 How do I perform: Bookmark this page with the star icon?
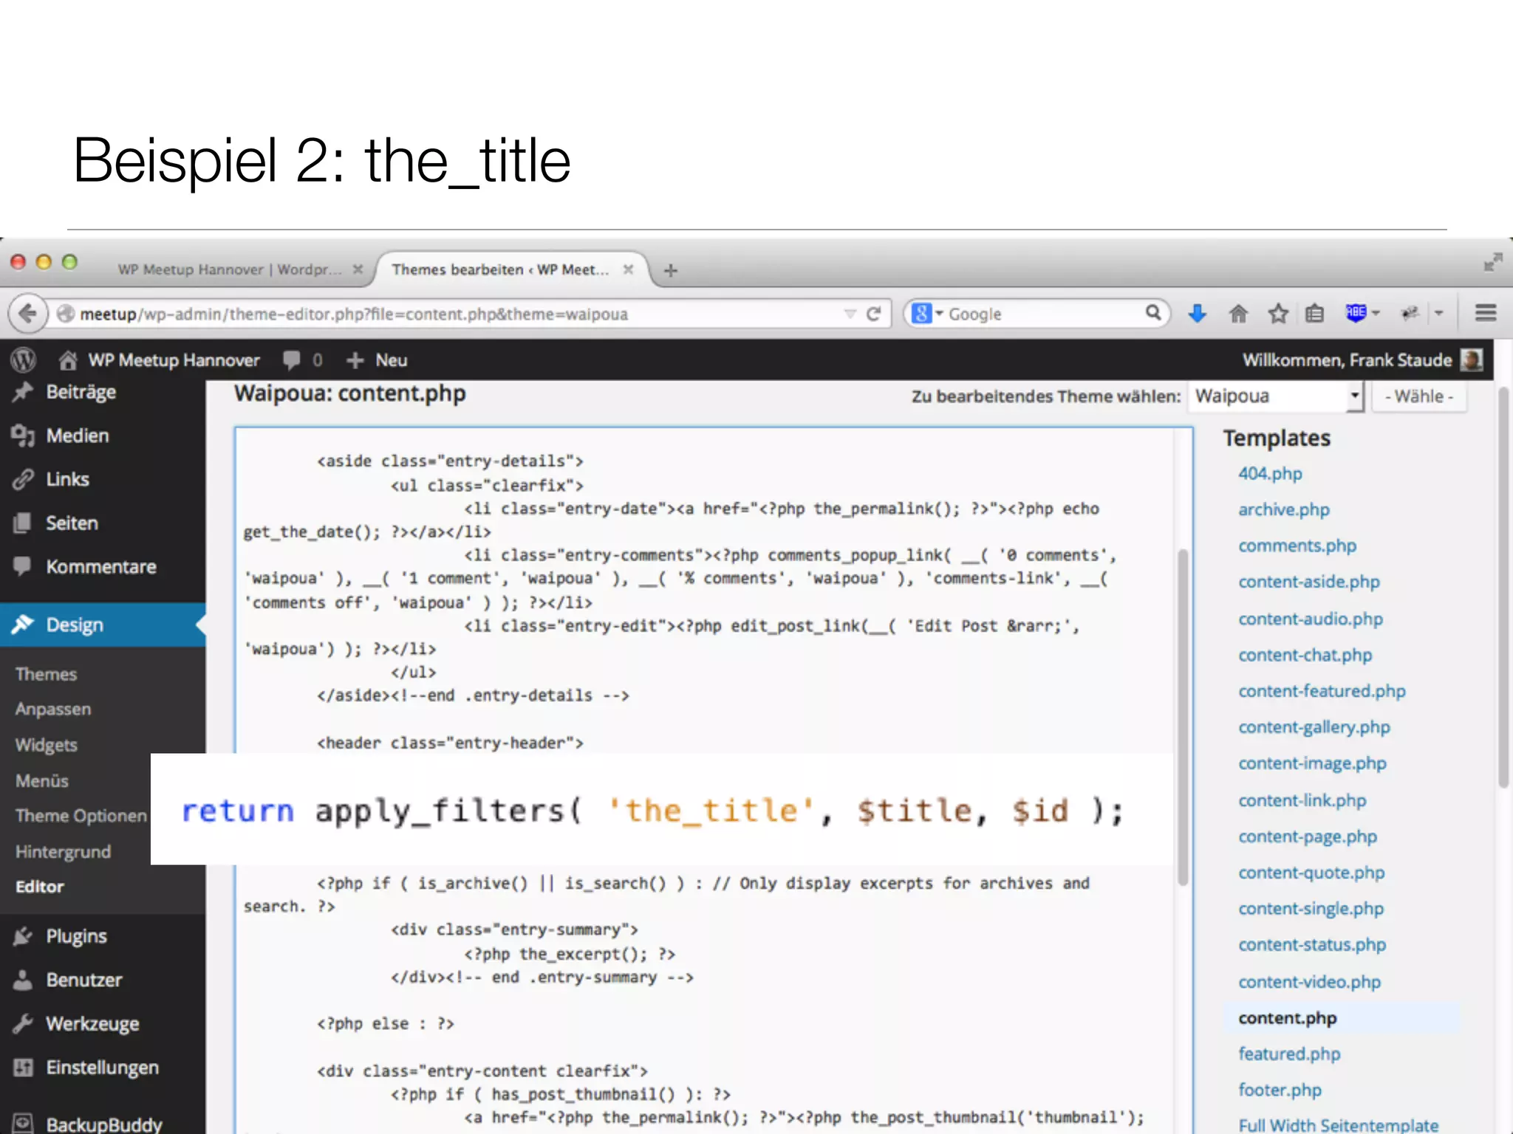point(1278,314)
